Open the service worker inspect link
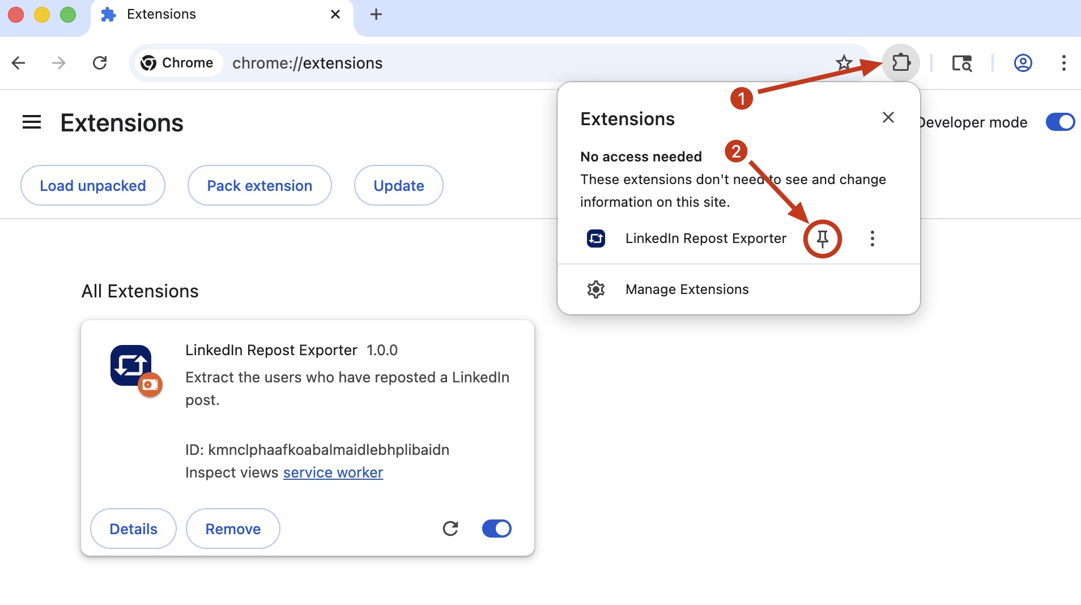This screenshot has height=605, width=1081. tap(333, 472)
